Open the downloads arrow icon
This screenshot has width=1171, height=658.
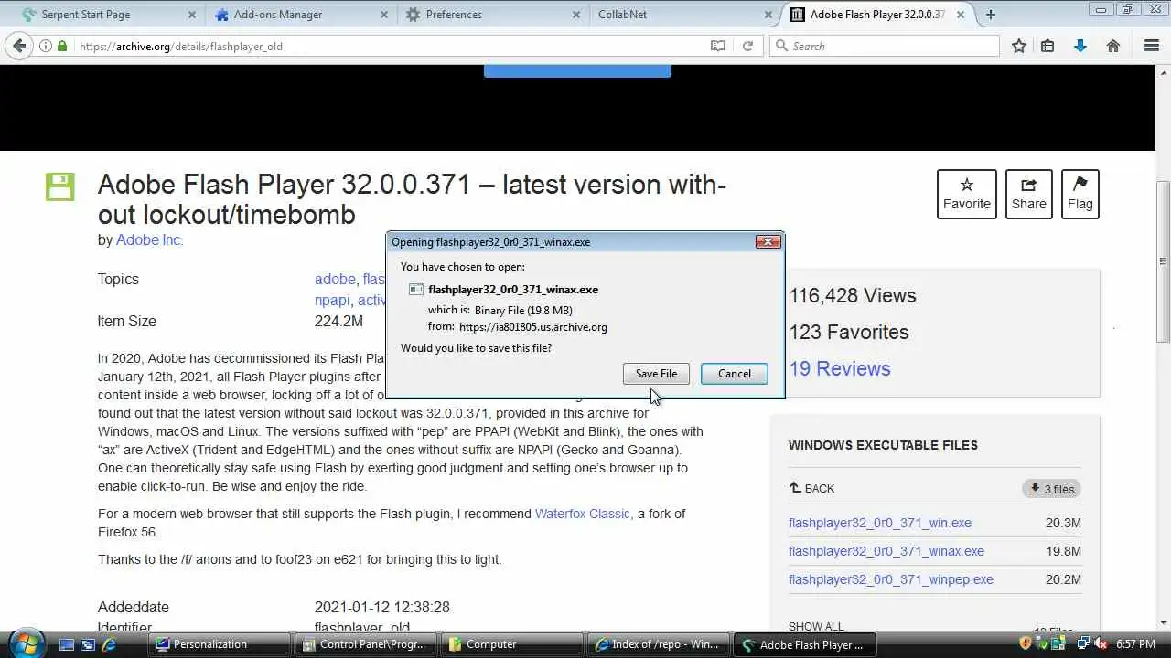click(x=1080, y=46)
